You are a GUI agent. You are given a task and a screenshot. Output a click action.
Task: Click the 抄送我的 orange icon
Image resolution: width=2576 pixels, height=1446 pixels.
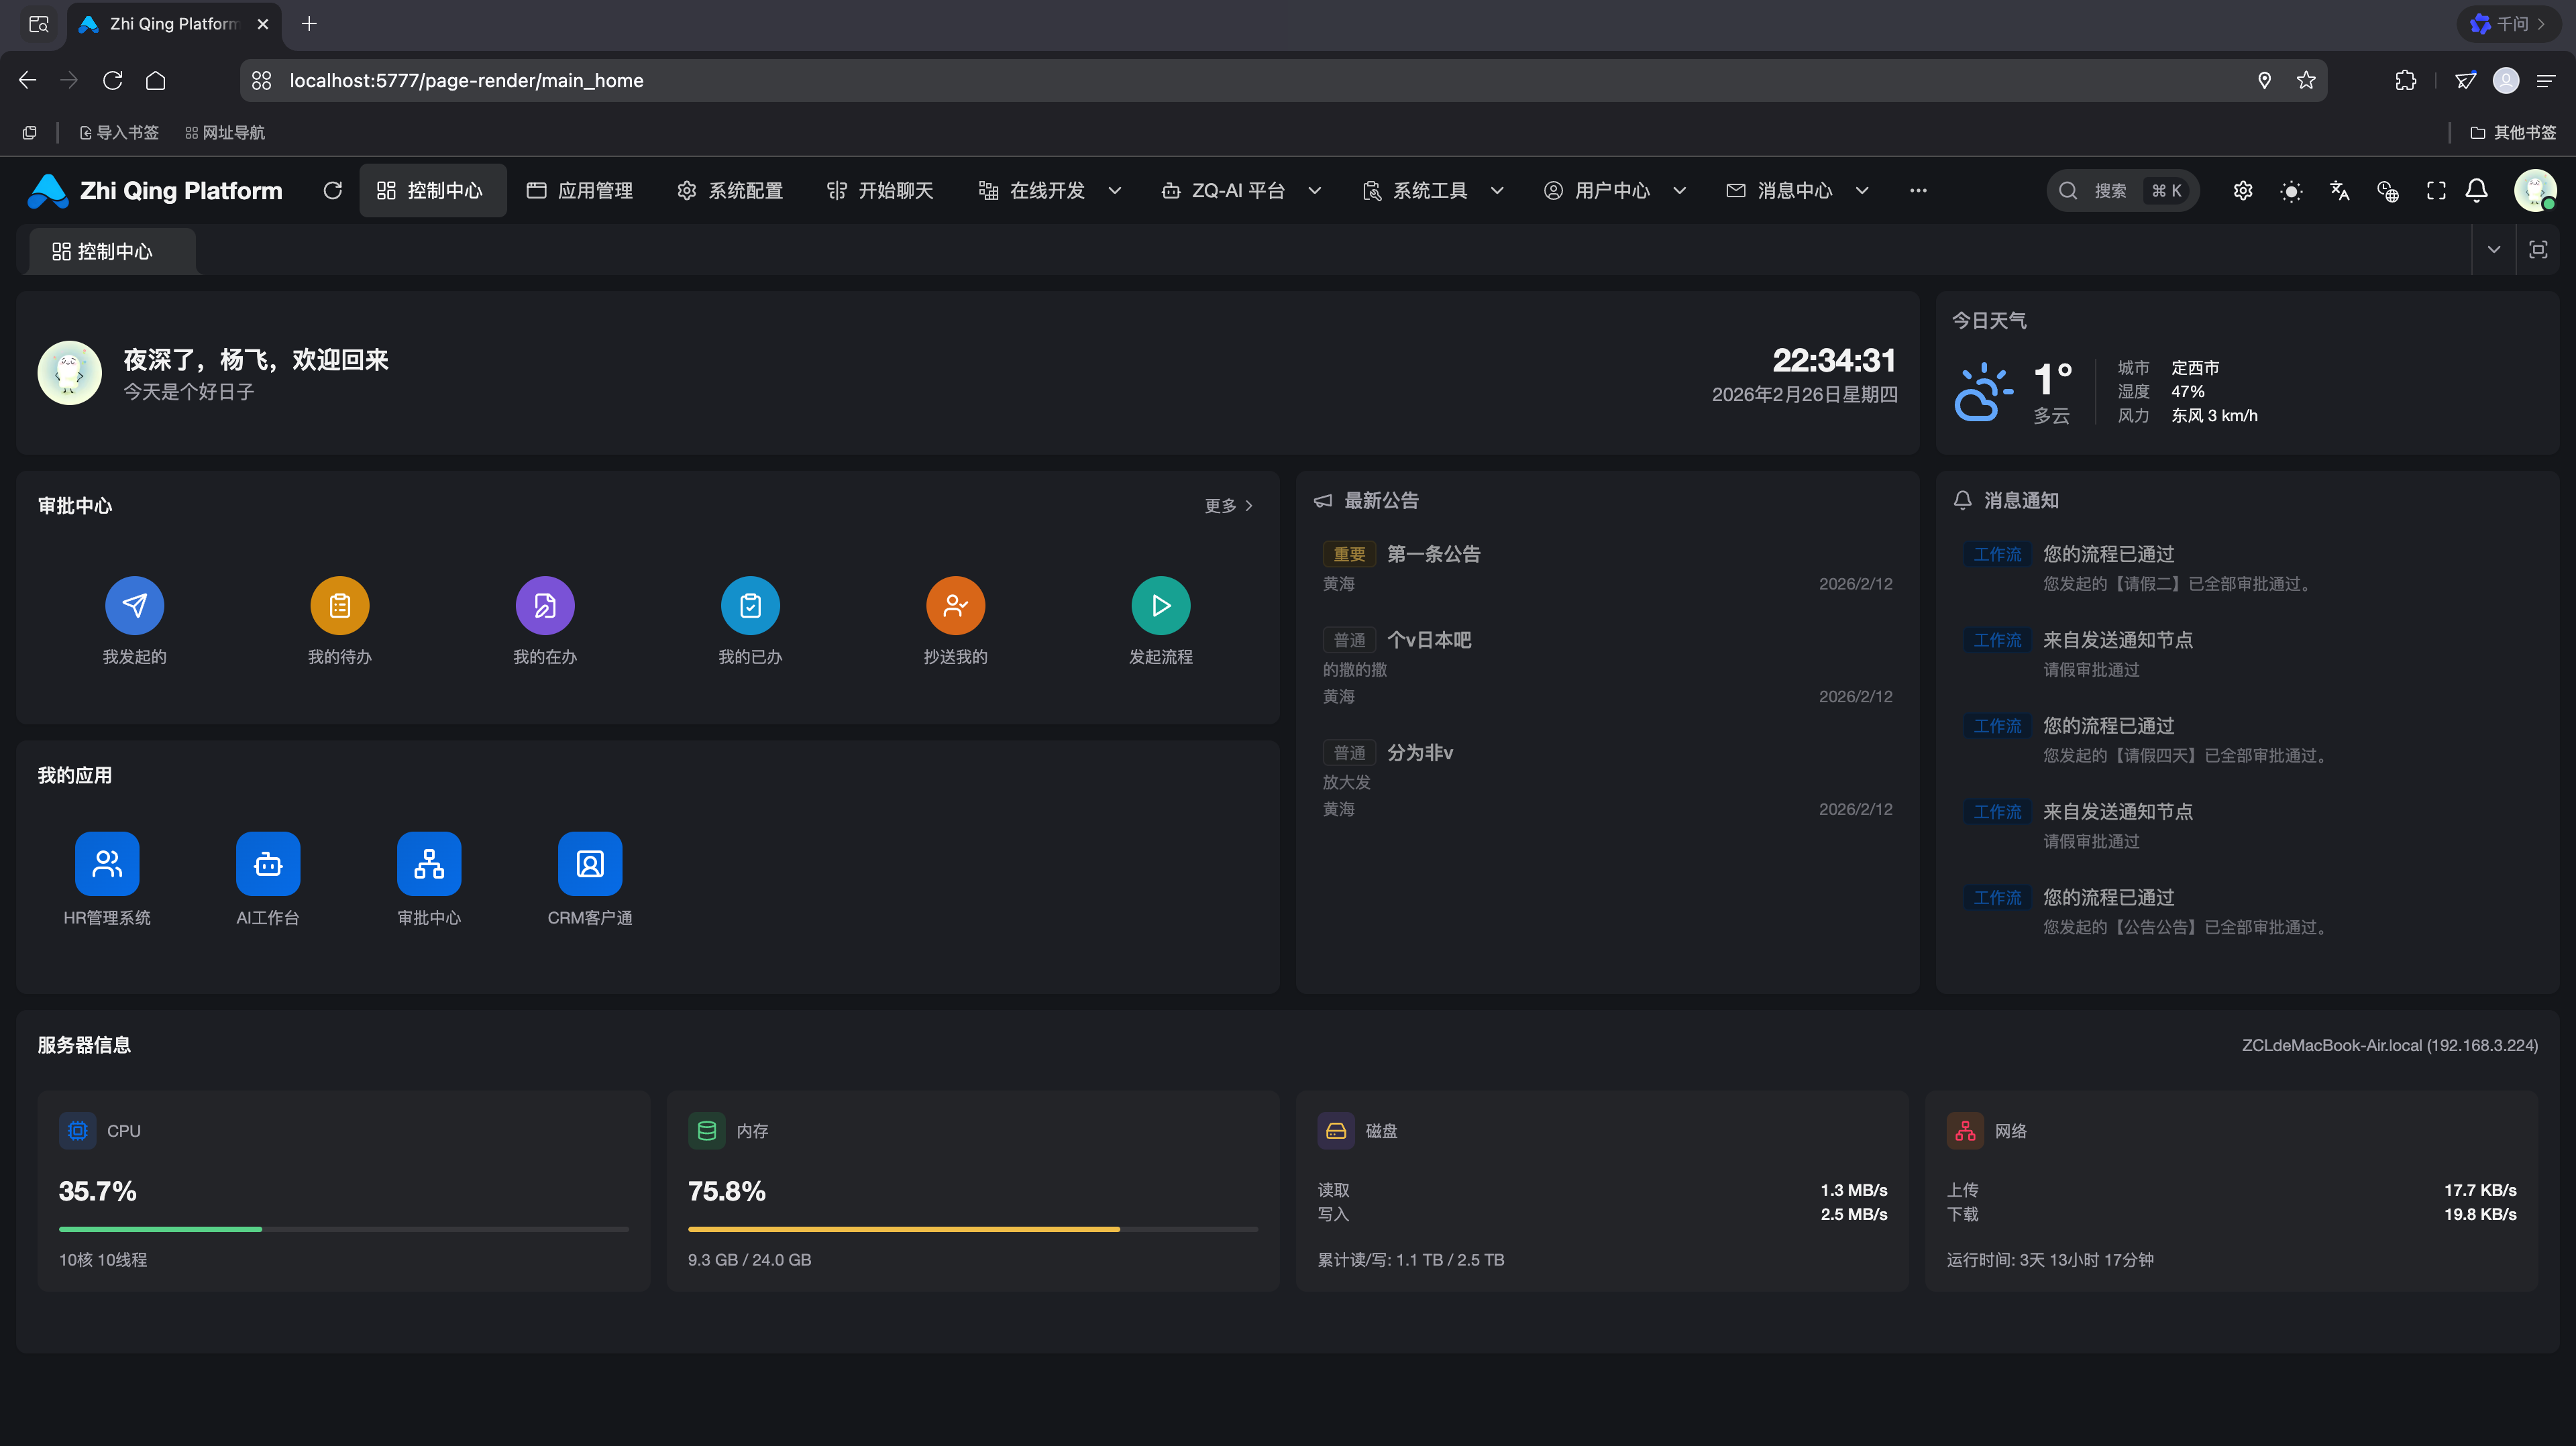(955, 605)
